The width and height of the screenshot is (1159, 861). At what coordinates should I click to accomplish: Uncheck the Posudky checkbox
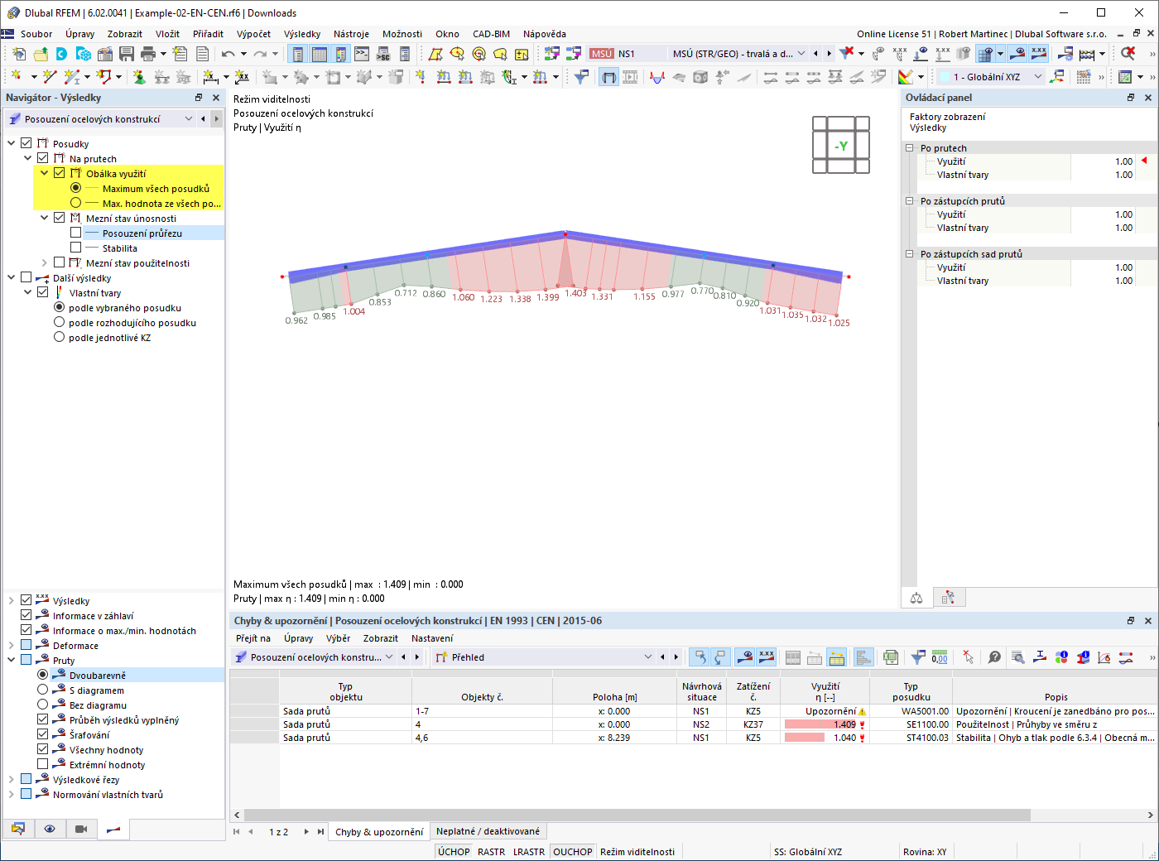tap(26, 143)
